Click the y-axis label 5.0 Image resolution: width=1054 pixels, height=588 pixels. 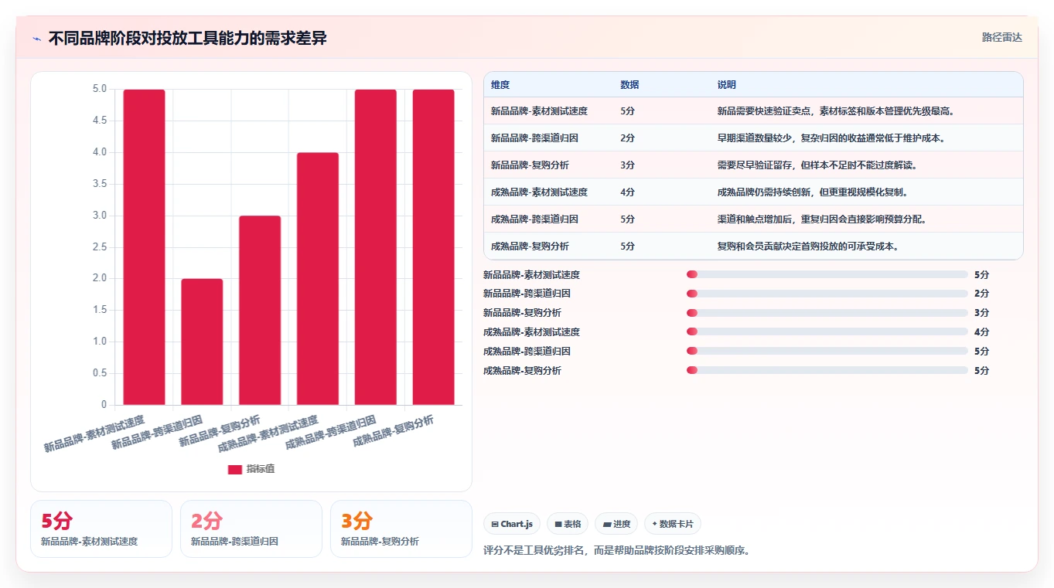tap(100, 89)
